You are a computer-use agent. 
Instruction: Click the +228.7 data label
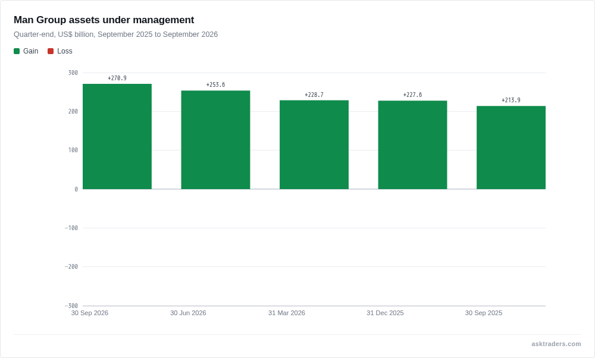[314, 95]
